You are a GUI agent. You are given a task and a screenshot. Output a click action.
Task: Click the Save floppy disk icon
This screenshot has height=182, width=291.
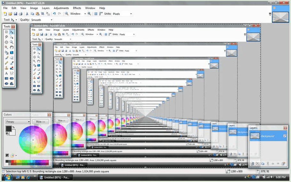pyautogui.click(x=15, y=14)
